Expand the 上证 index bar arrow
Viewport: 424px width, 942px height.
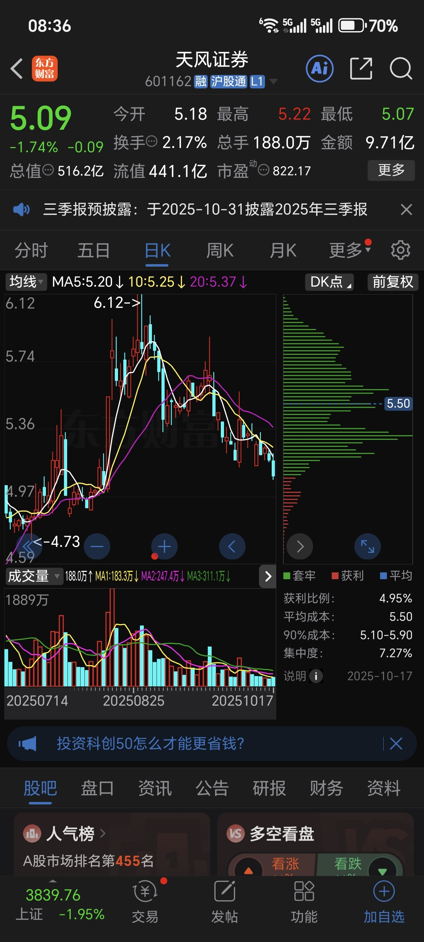click(x=53, y=881)
